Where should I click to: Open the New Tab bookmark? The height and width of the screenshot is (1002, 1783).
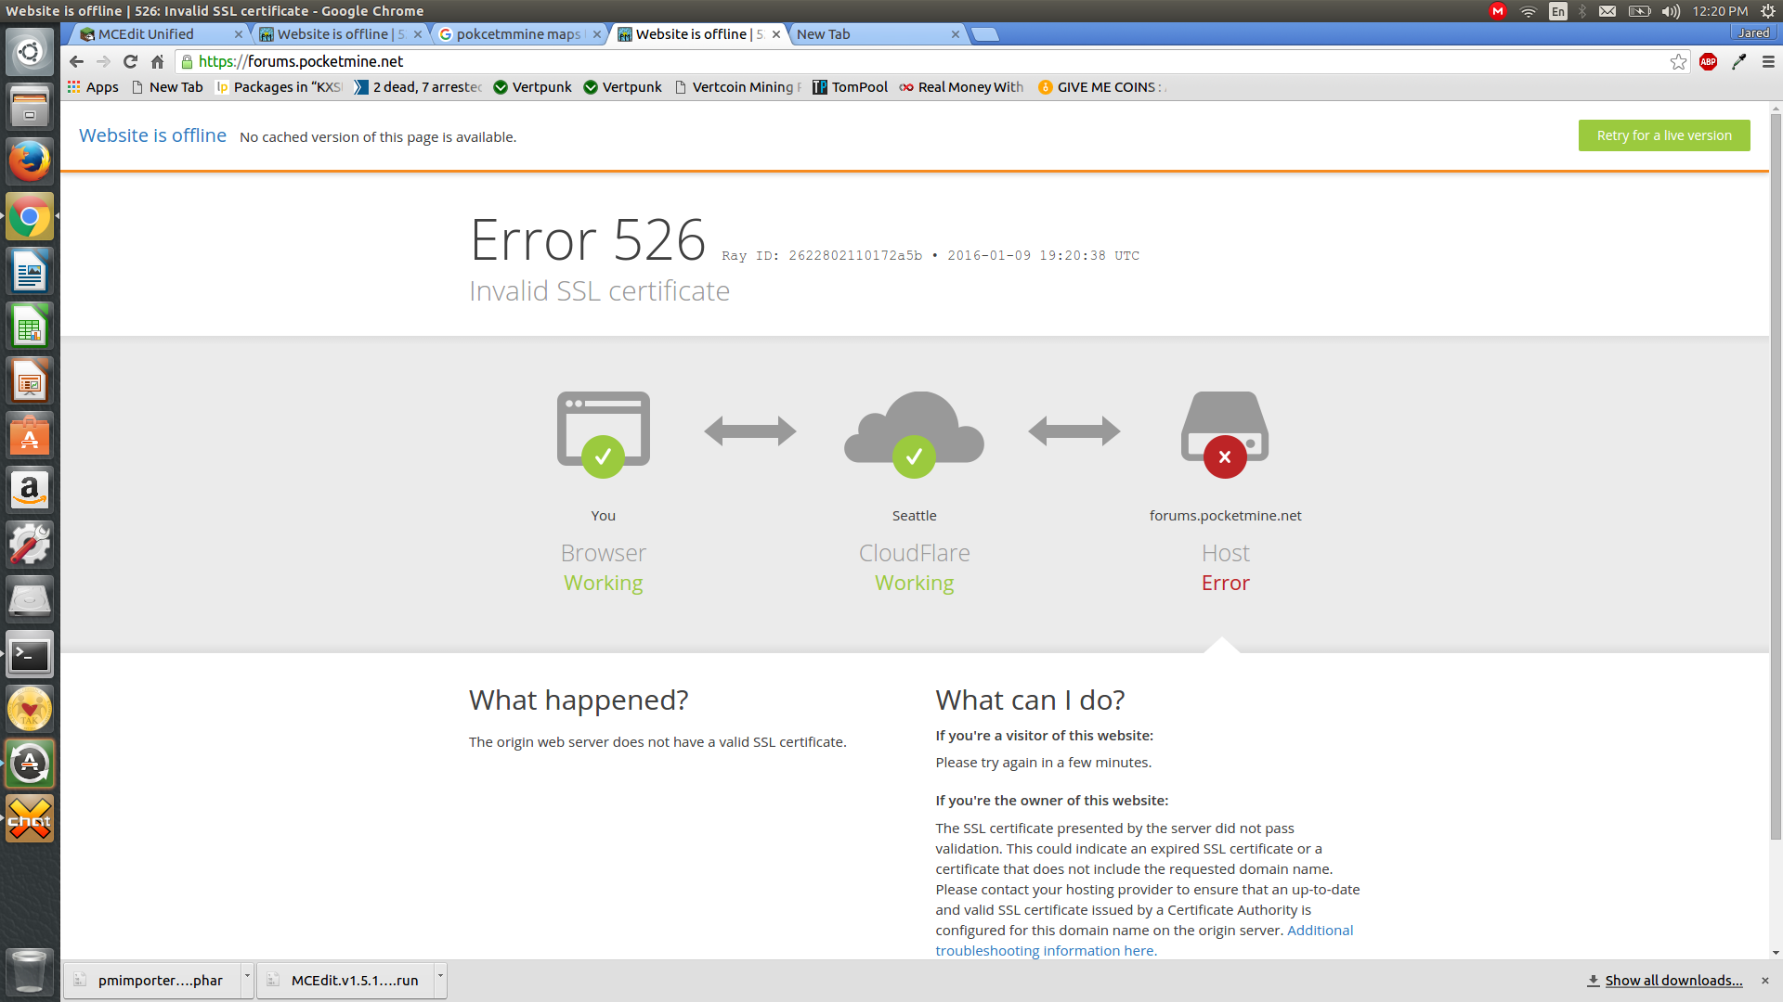coord(167,87)
